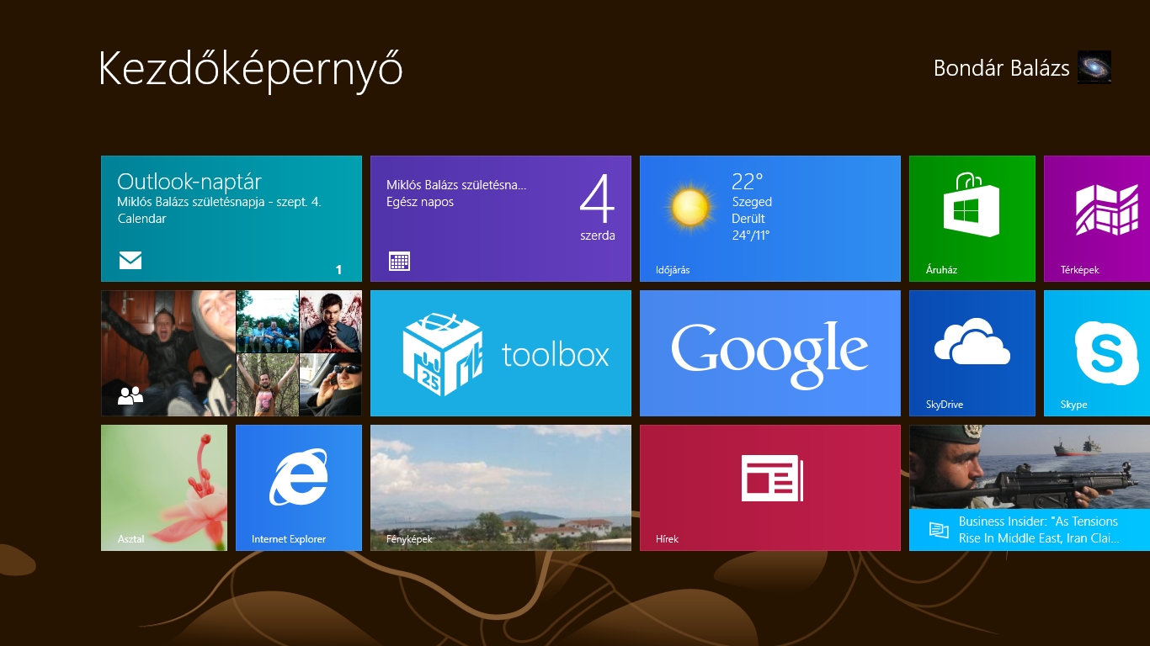Launch the Áruház store app
This screenshot has width=1150, height=646.
tap(972, 218)
